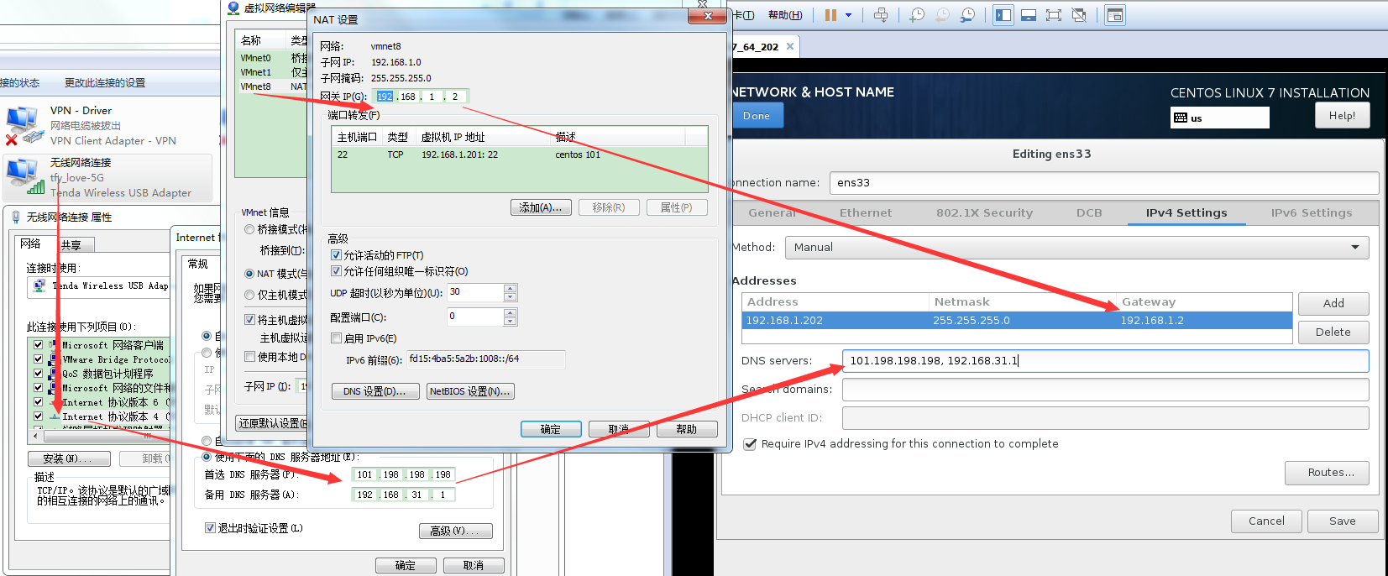Open DNS 设置(D)… in NAT settings
This screenshot has width=1388, height=576.
(x=375, y=391)
